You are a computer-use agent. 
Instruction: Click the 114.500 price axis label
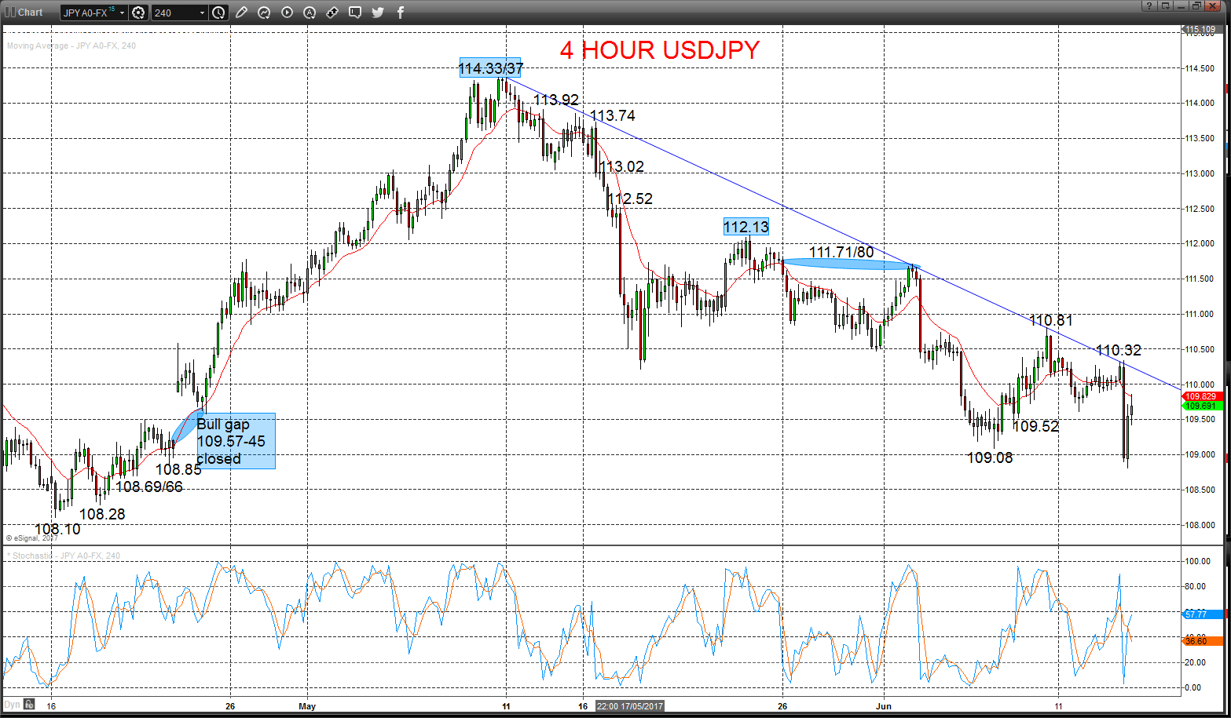[1200, 68]
